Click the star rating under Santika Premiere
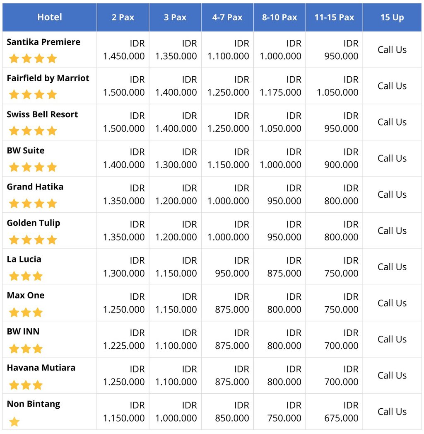 33,58
